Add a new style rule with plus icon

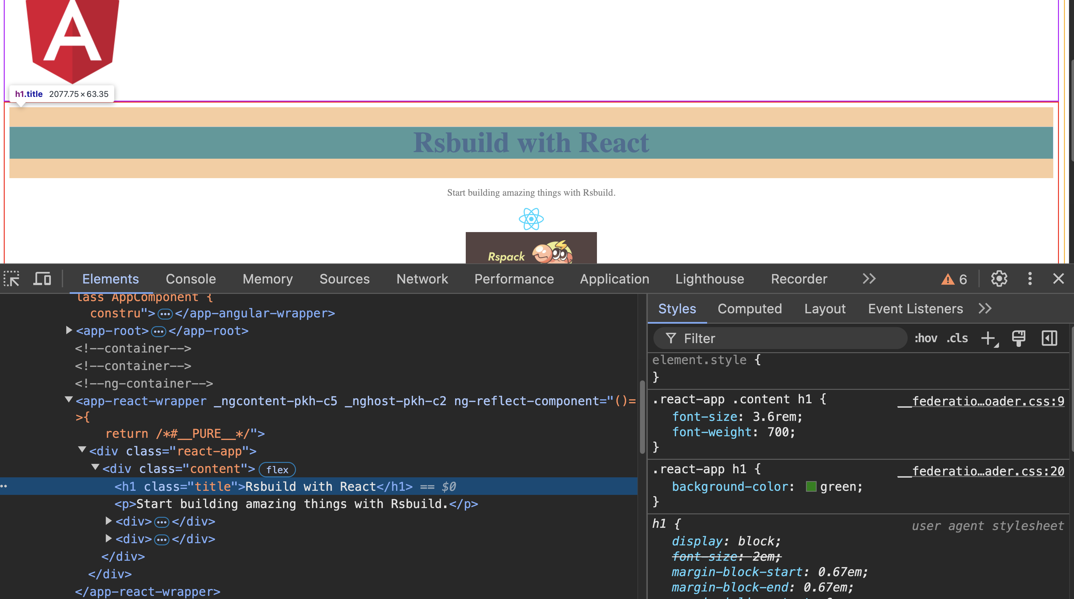point(989,338)
